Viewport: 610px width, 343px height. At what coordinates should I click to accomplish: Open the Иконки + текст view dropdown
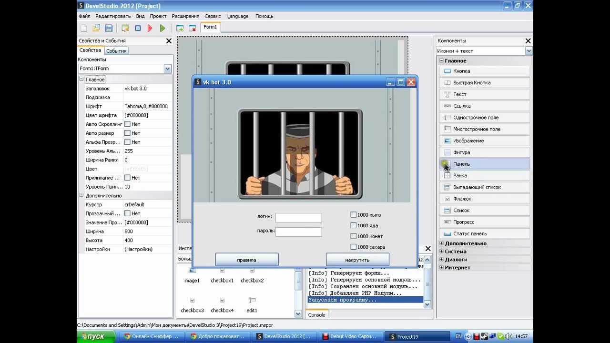pos(529,51)
